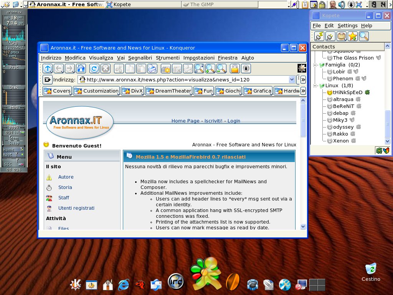Open the Giochi bookmark button
393x295 pixels.
(228, 91)
